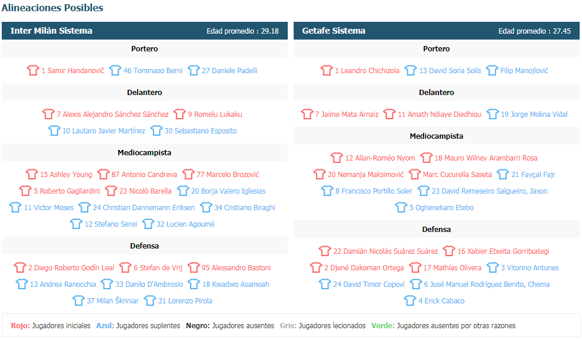Viewport: 582px width, 340px height.
Task: Click the Alineaciones Posibles heading
Action: click(x=53, y=8)
